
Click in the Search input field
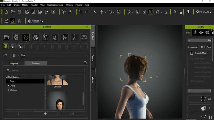pyautogui.click(x=45, y=70)
